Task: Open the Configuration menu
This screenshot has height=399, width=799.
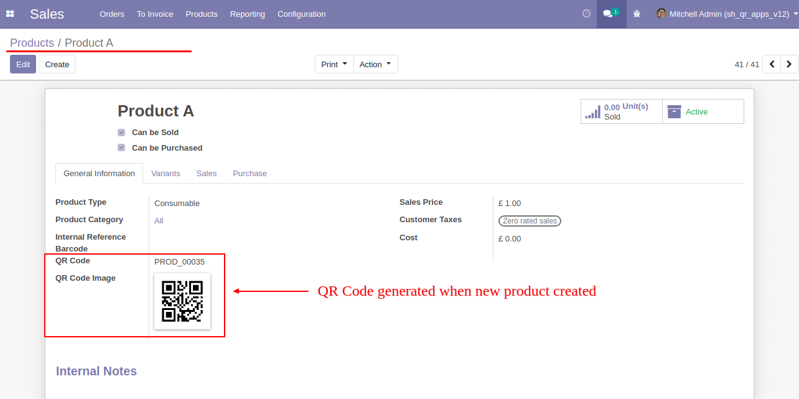Action: 301,14
